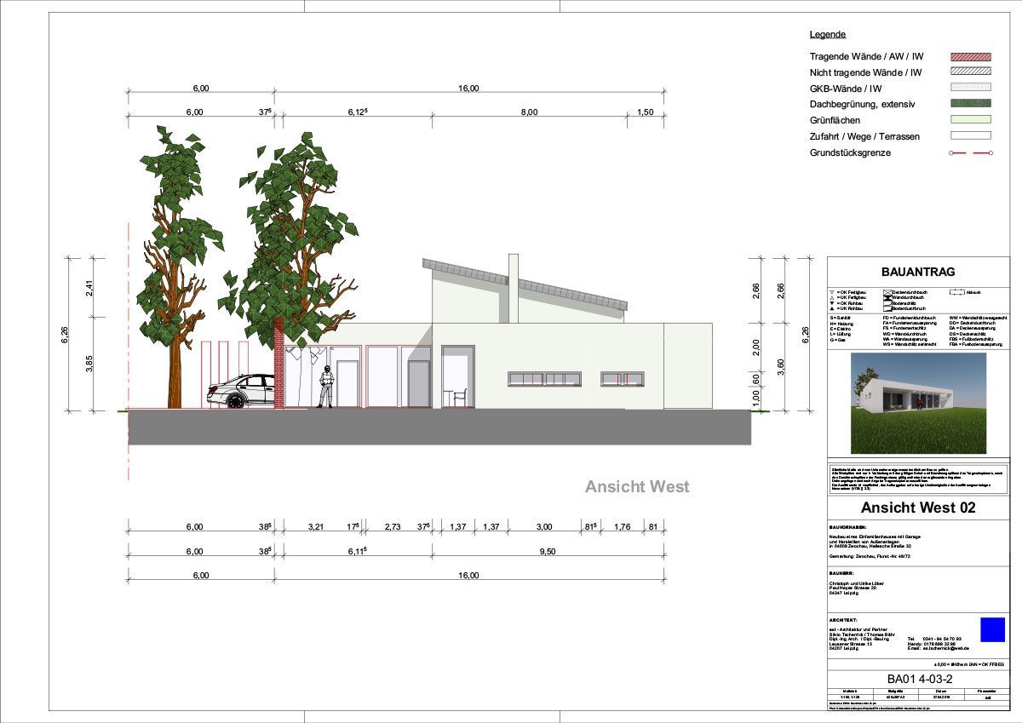The image size is (1022, 723).
Task: Open the 3D house rendering thumbnail
Action: 918,403
